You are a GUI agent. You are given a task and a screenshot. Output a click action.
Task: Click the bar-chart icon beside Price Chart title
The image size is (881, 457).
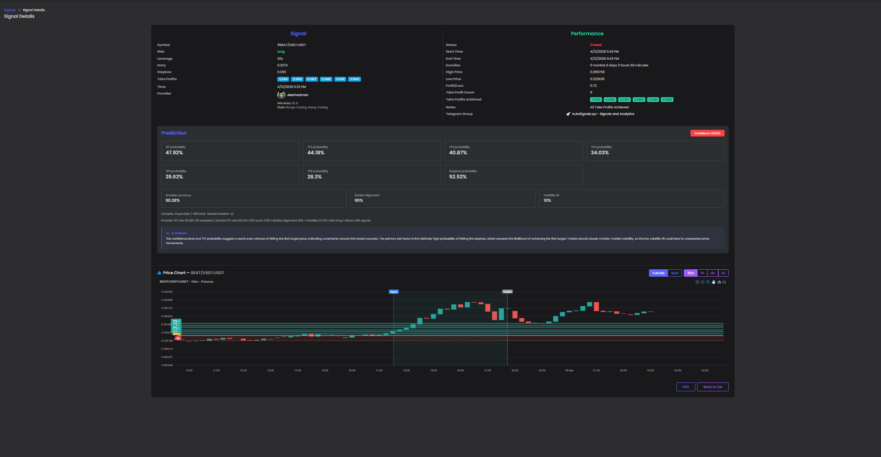coord(159,273)
